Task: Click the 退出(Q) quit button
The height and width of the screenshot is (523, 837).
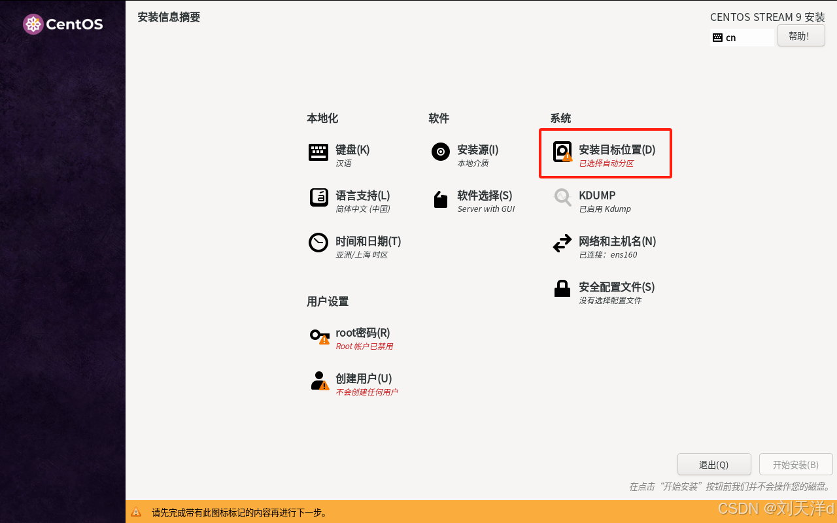Action: [x=714, y=465]
